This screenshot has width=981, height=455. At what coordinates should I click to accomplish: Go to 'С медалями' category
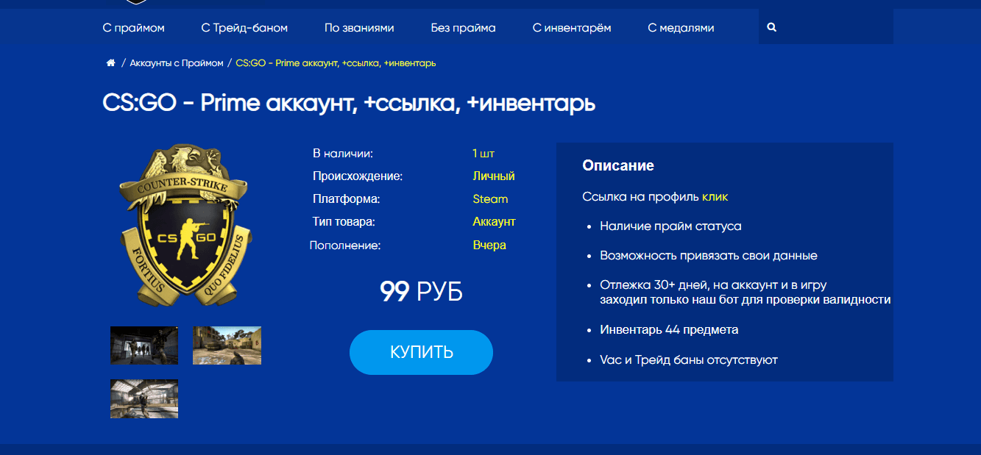click(x=681, y=28)
